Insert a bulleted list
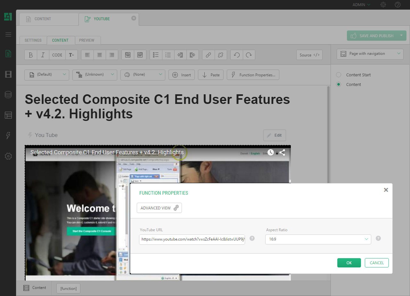This screenshot has height=296, width=410. (x=156, y=55)
